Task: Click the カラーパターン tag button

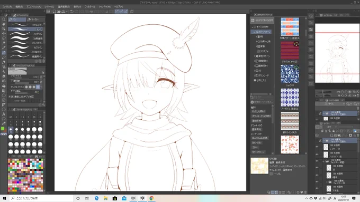Action: pyautogui.click(x=258, y=152)
